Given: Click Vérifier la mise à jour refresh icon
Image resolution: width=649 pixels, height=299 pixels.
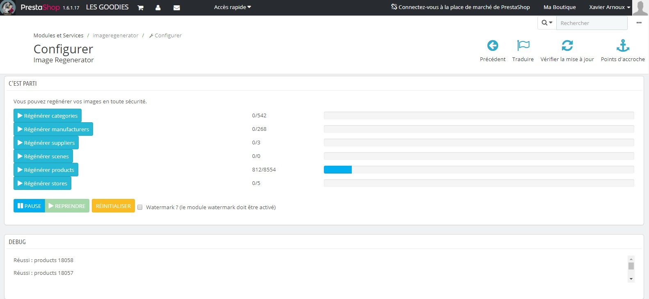Looking at the screenshot, I should [567, 46].
